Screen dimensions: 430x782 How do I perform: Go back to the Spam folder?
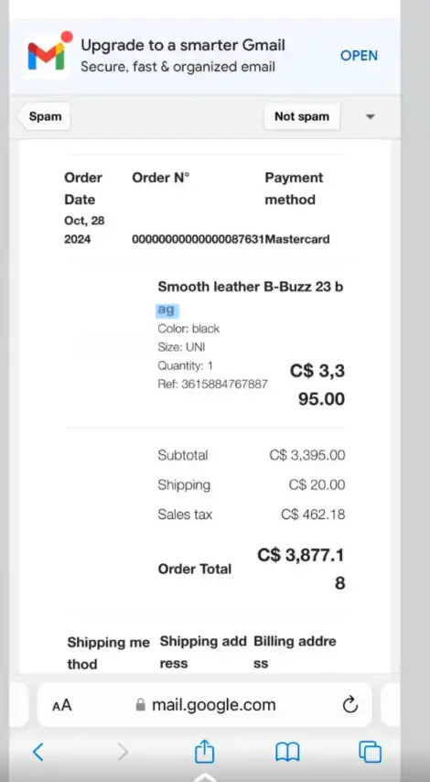(44, 116)
